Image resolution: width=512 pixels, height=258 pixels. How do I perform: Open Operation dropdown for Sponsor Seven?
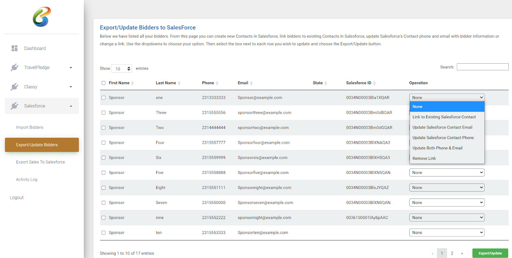[447, 203]
